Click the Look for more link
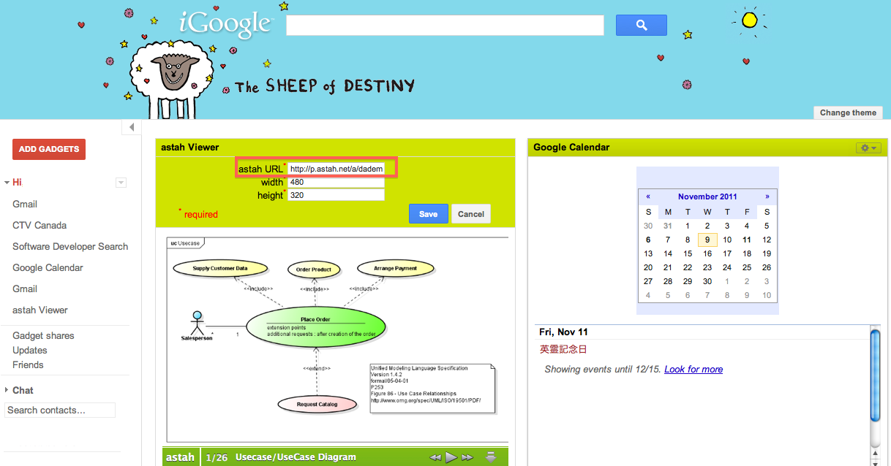 (x=693, y=370)
